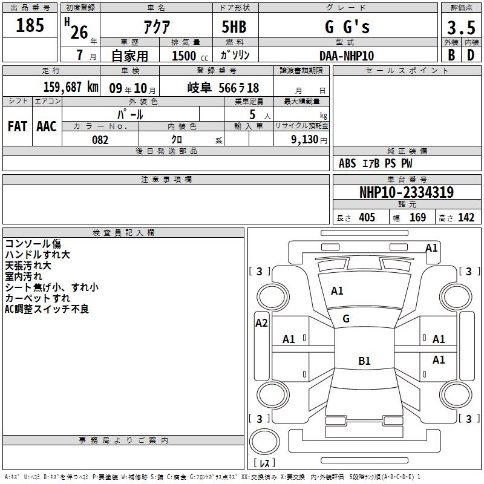Click the inspection expiry 09年10月
Image resolution: width=484 pixels, height=484 pixels.
point(132,88)
